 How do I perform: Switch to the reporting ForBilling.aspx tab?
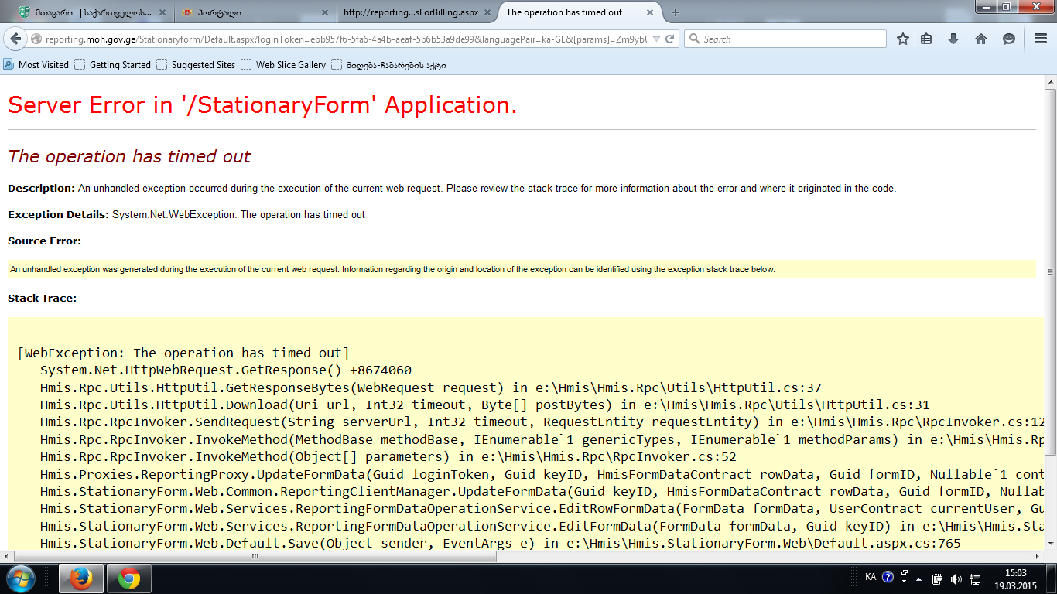coord(410,12)
